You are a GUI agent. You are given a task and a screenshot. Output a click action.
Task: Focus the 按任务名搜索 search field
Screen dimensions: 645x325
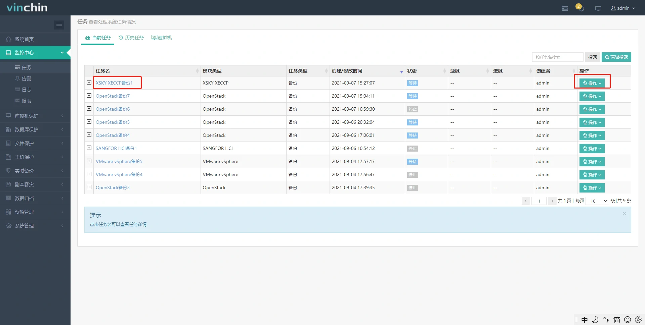(x=558, y=57)
